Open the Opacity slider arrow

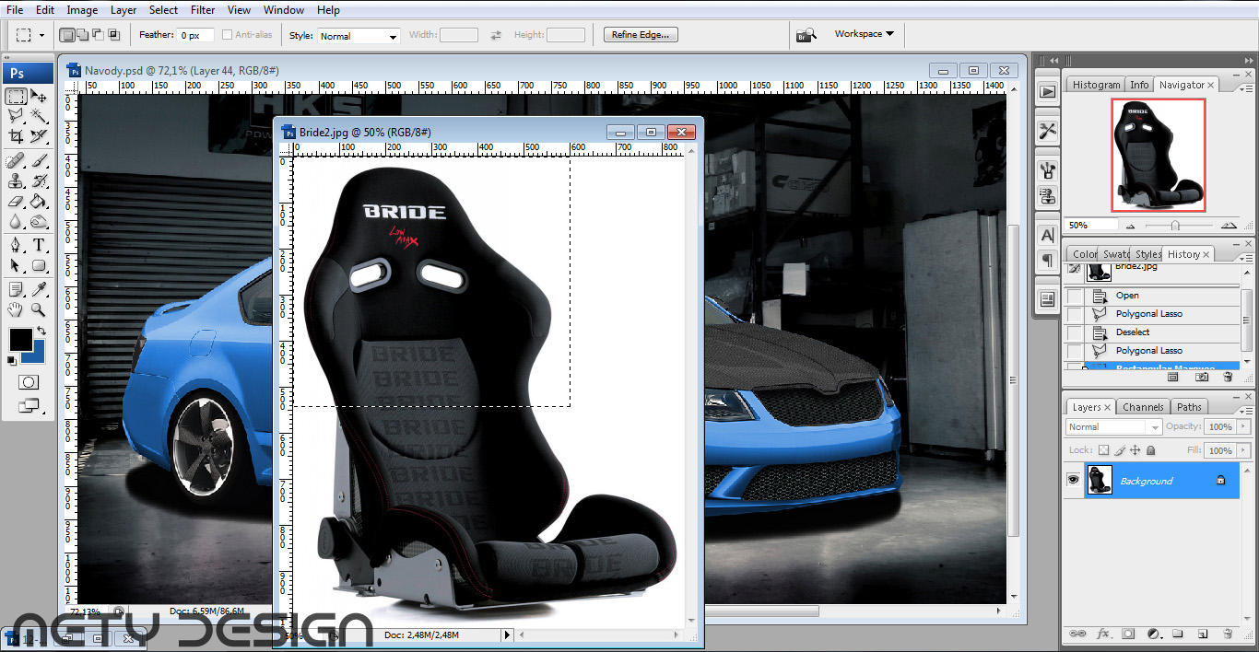[x=1243, y=427]
